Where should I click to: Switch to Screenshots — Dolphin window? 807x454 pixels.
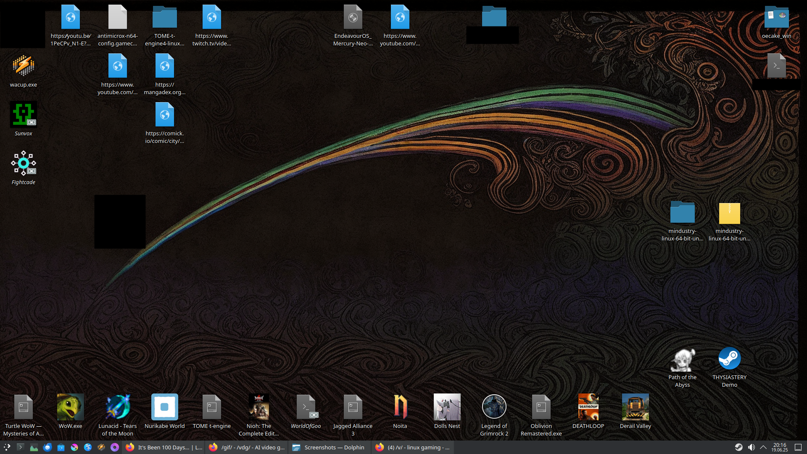330,447
